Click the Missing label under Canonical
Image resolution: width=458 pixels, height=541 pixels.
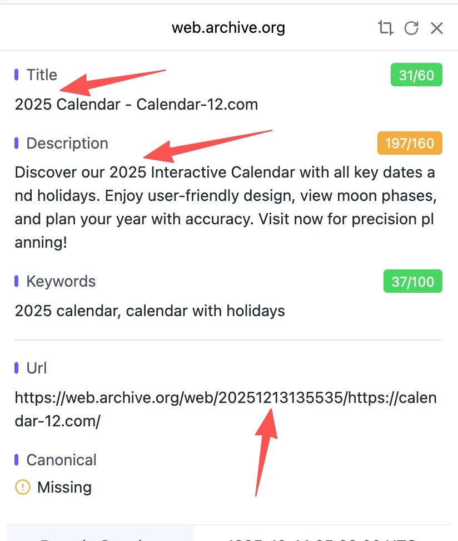[64, 487]
